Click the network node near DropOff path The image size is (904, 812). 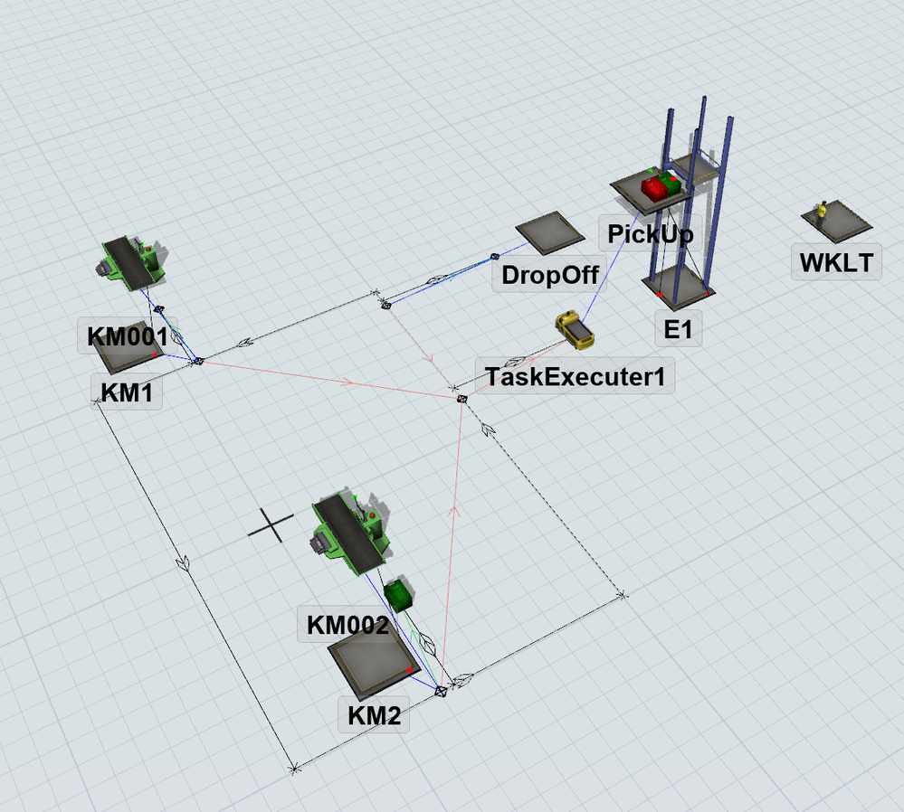click(x=387, y=305)
